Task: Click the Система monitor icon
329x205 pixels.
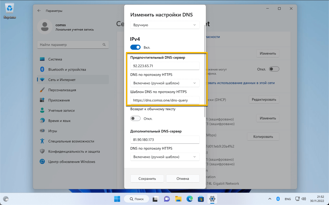Action: click(x=42, y=59)
